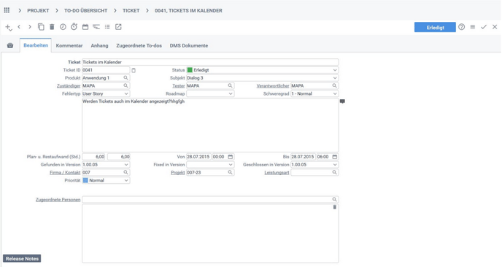The image size is (502, 267).
Task: Switch to the Anhang tab
Action: click(99, 45)
